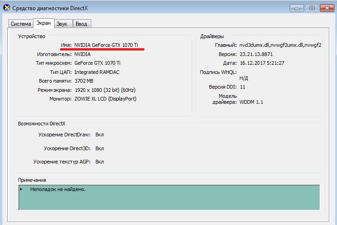Click the Тип ЦАП field label
Screen dimensions: 337x225
(61, 72)
